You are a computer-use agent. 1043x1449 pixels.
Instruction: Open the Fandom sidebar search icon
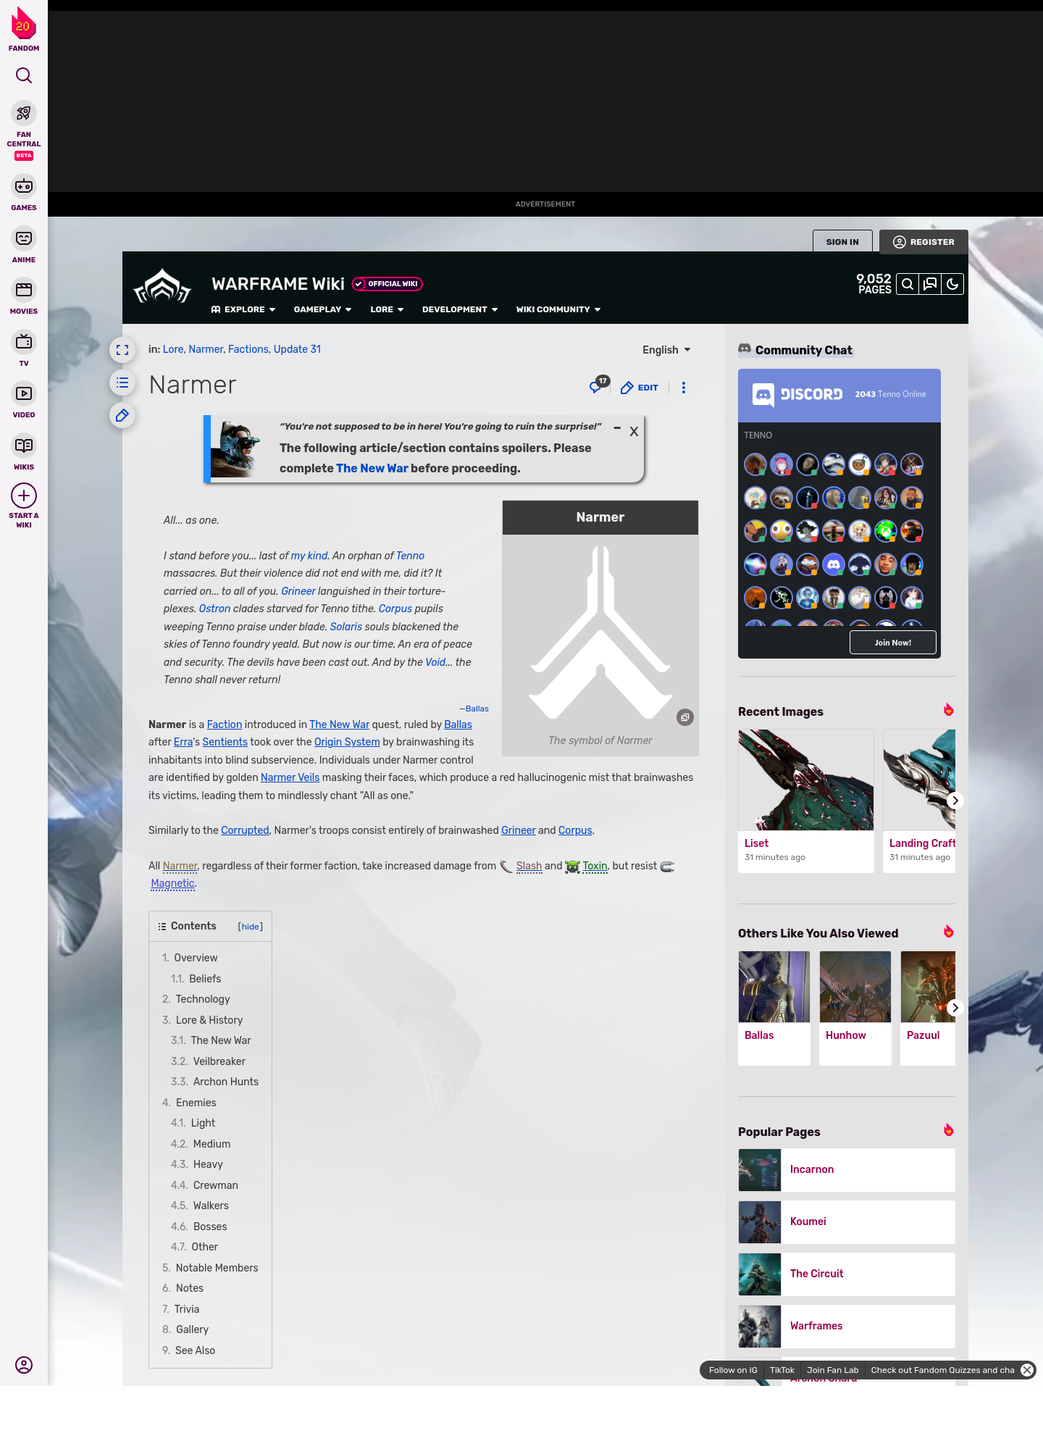[24, 75]
